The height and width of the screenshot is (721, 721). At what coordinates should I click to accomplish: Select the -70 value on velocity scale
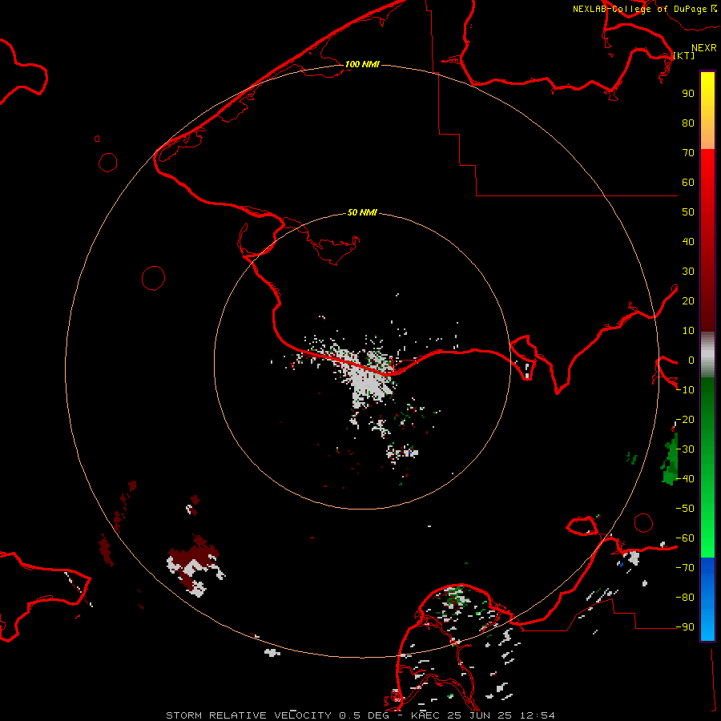685,568
